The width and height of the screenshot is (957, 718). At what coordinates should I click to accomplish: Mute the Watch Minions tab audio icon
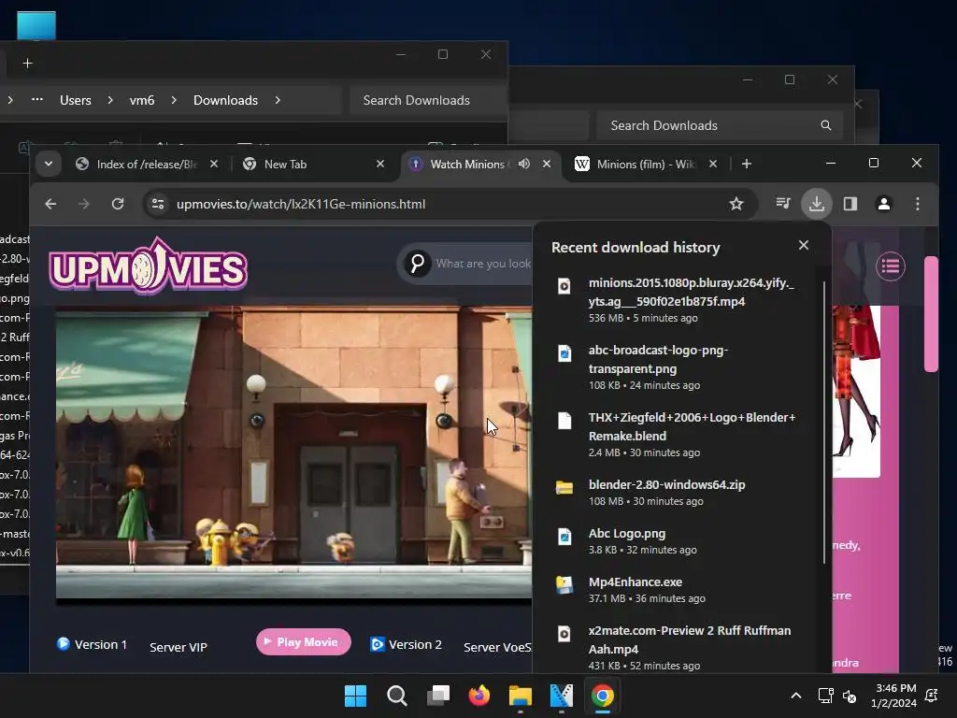pyautogui.click(x=524, y=164)
